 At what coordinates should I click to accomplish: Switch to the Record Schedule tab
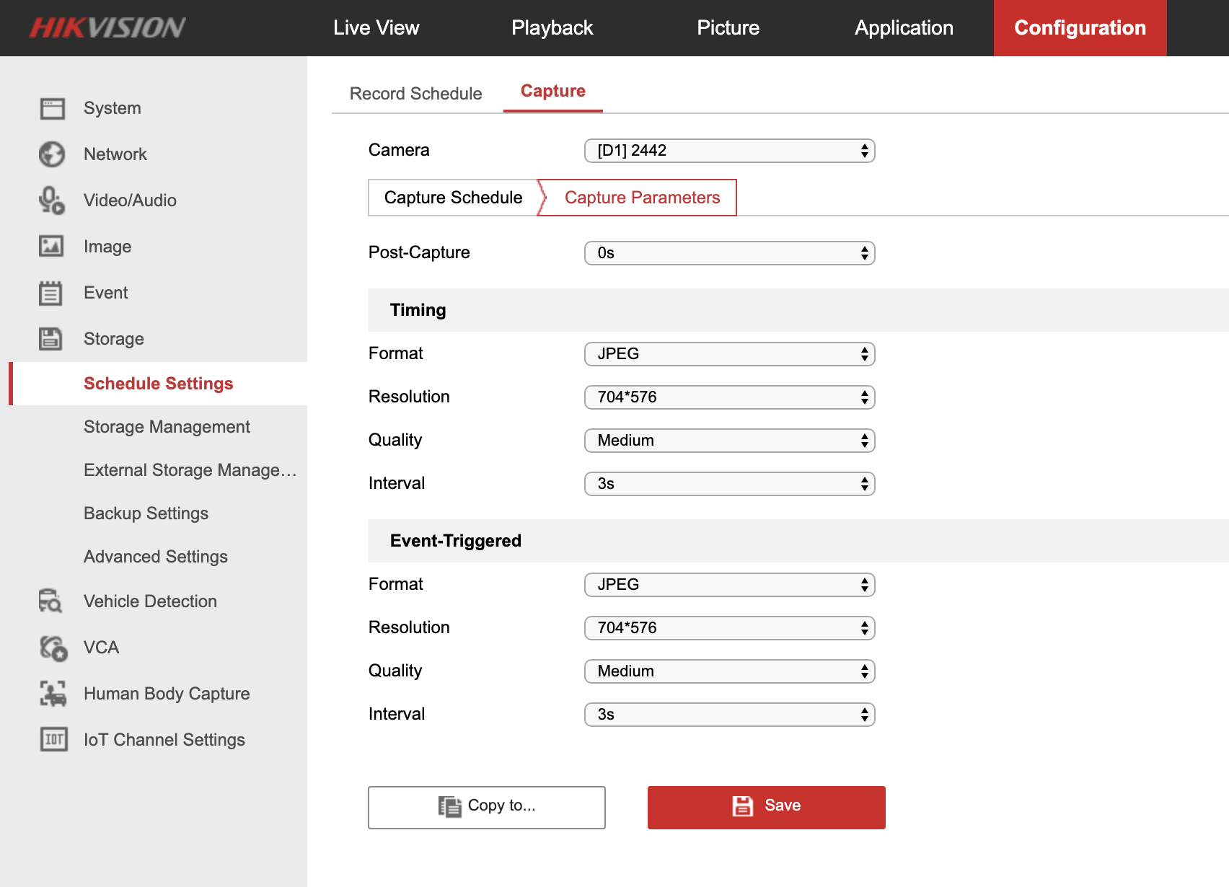[415, 94]
